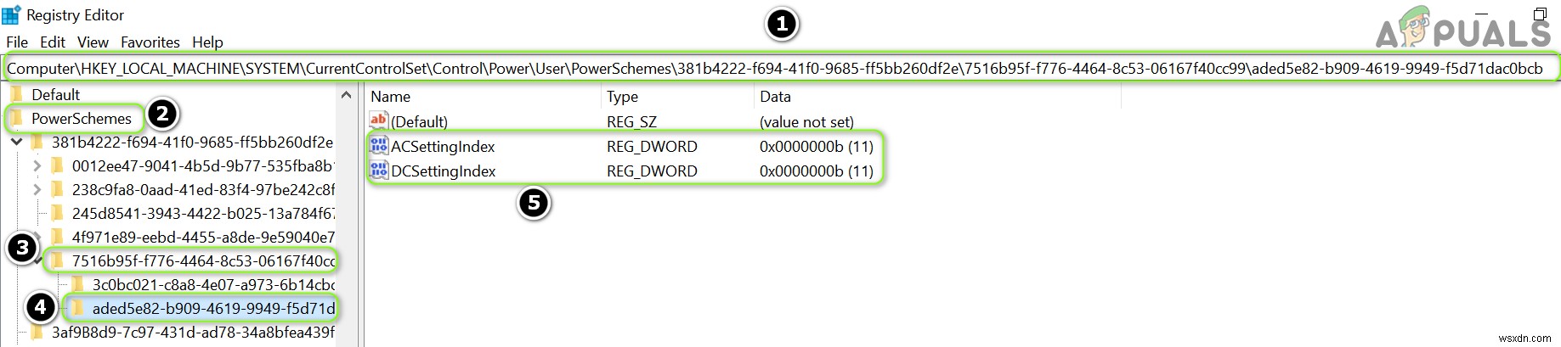Expand the 238c9fa8 subkey
Image resolution: width=1561 pixels, height=347 pixels.
(37, 190)
